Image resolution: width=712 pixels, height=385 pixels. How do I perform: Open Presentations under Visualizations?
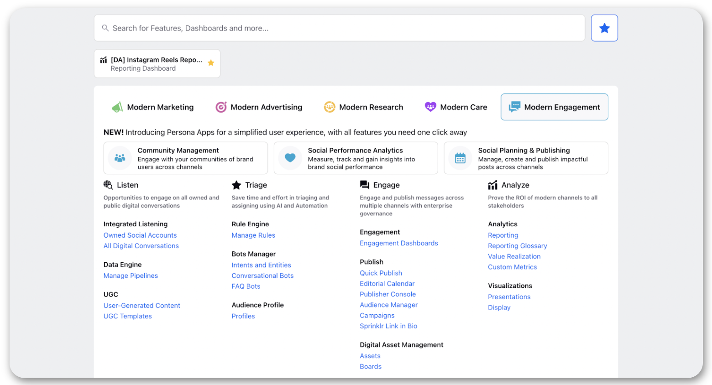[509, 297]
